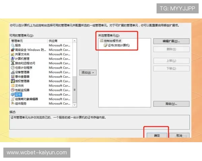The width and height of the screenshot is (202, 161).
Task: Select the 路由和远程访问 row text
Action: coord(25,63)
